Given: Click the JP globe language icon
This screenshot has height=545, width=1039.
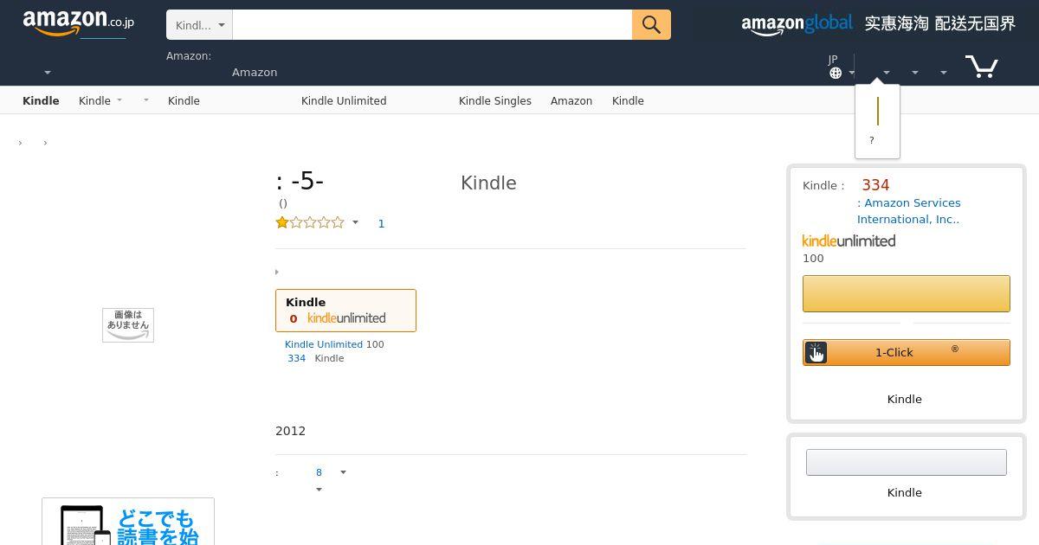Looking at the screenshot, I should (836, 73).
